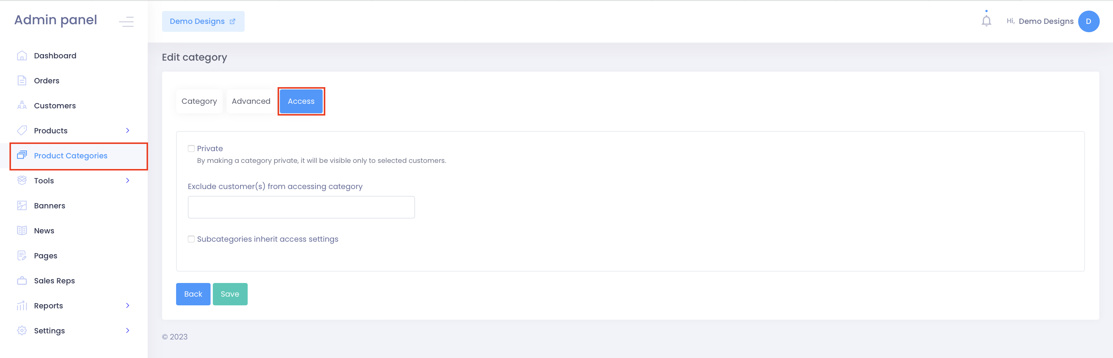The height and width of the screenshot is (358, 1113).
Task: Click the Pages document icon
Action: [x=22, y=256]
